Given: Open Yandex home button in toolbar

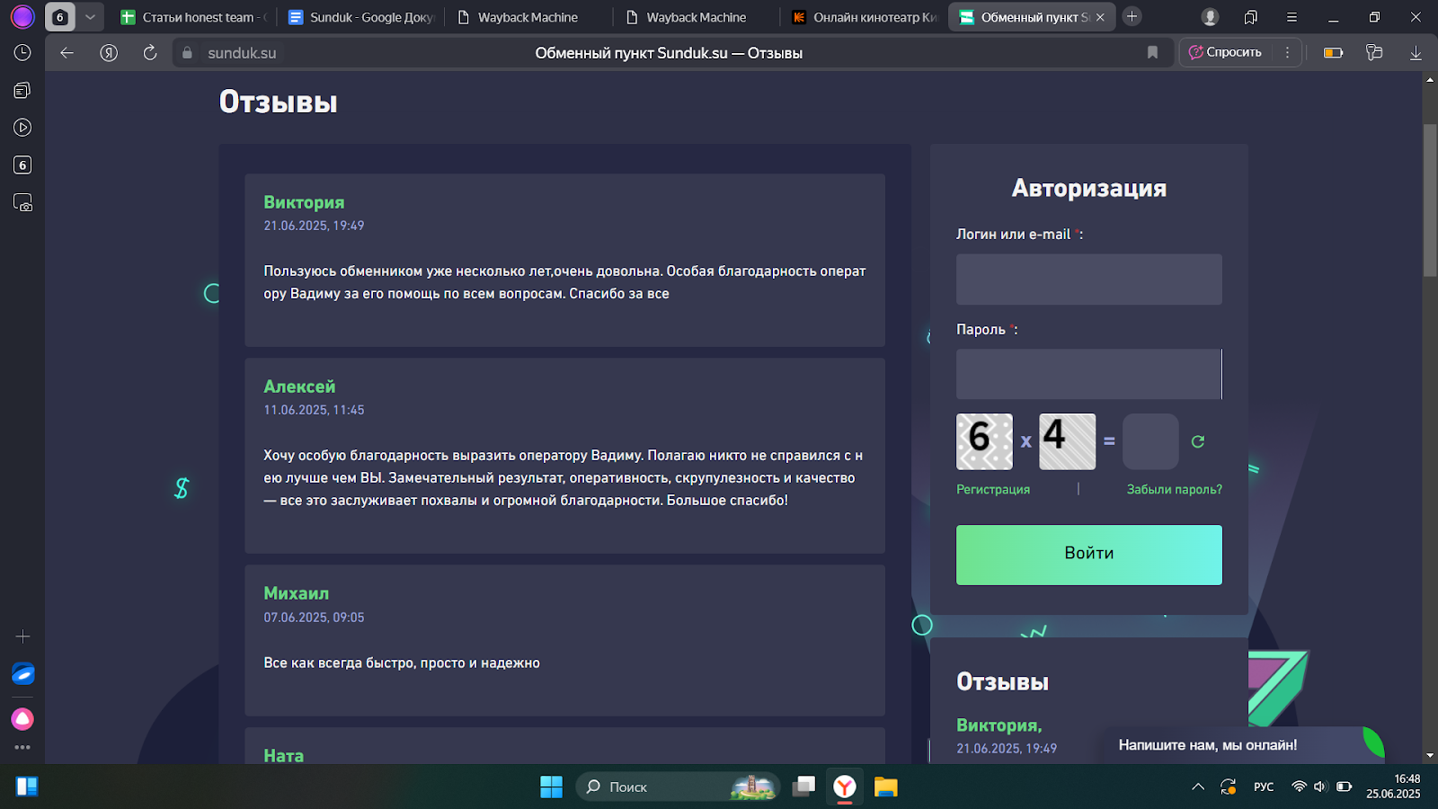Looking at the screenshot, I should point(109,53).
